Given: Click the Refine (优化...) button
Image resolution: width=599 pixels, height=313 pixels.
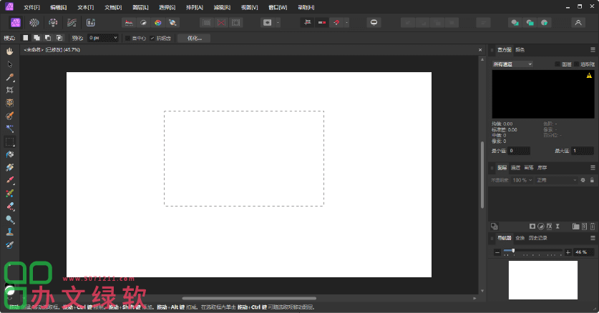Looking at the screenshot, I should (194, 38).
